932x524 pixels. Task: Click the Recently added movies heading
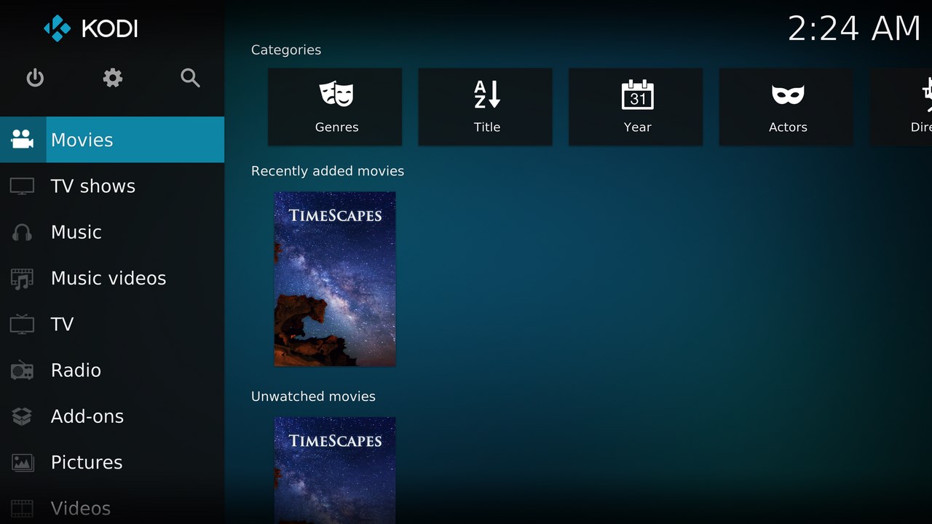click(328, 171)
